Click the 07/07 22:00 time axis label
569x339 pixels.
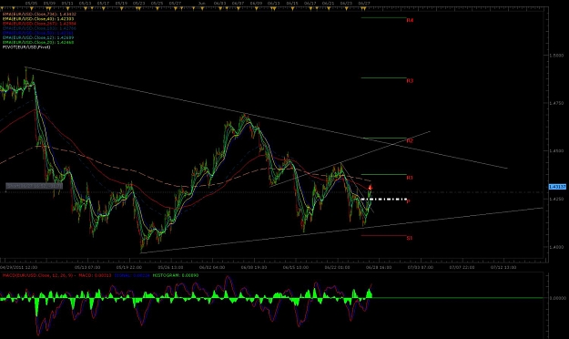462,267
